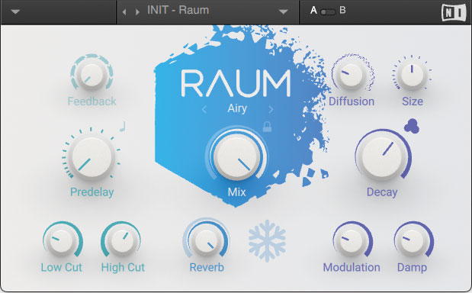This screenshot has height=293, width=472.
Task: Toggle the A/B comparison switch
Action: pos(328,12)
